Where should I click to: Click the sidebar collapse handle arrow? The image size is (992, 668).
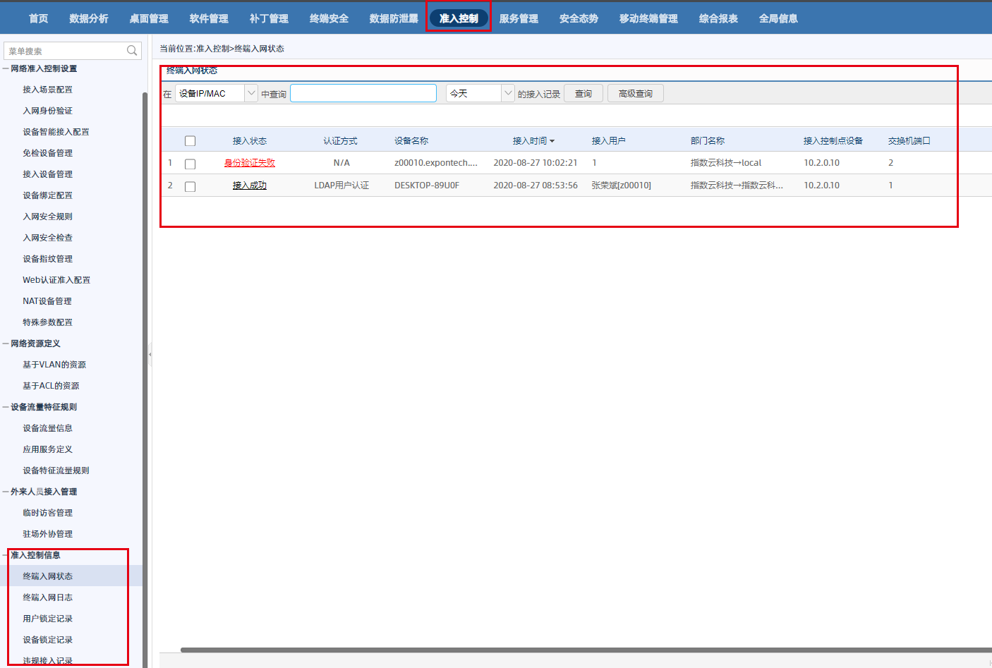pos(150,355)
